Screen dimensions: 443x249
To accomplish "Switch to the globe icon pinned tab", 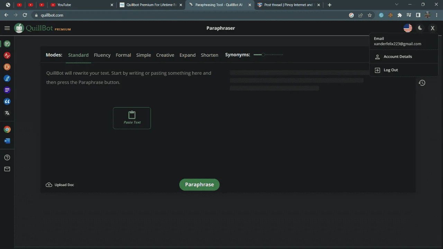I will [8, 5].
